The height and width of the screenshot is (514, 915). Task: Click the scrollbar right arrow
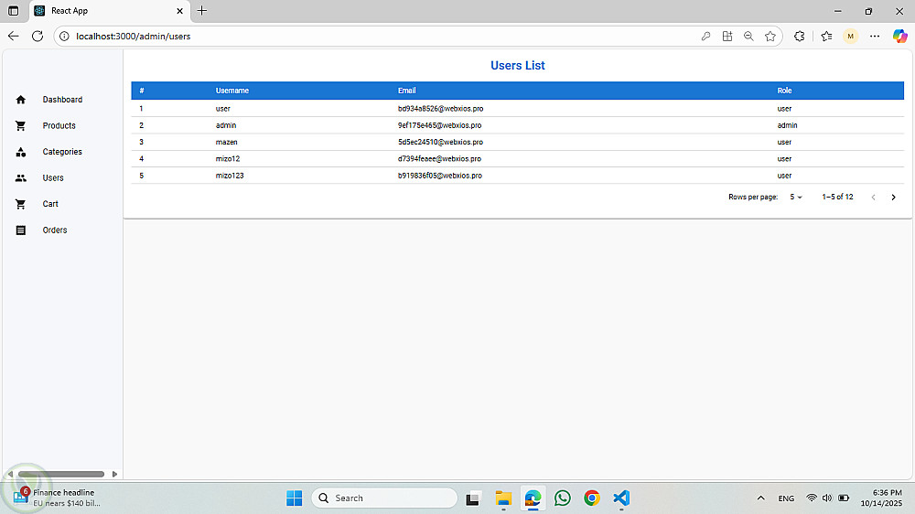pyautogui.click(x=114, y=475)
